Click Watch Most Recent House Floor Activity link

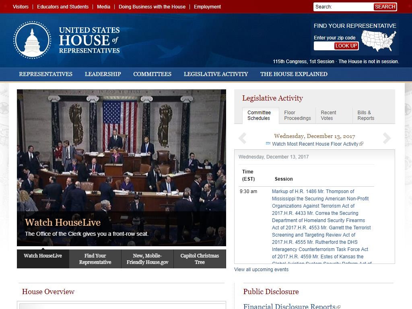tap(315, 144)
